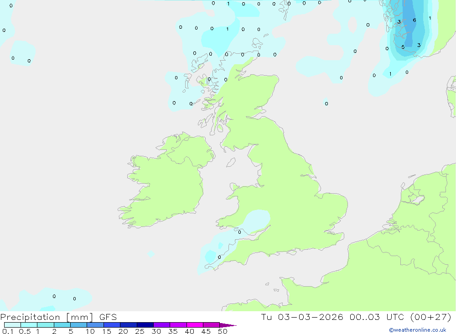The image size is (456, 334).
Task: Click the "0" value over south Wales
Action: pyautogui.click(x=240, y=232)
